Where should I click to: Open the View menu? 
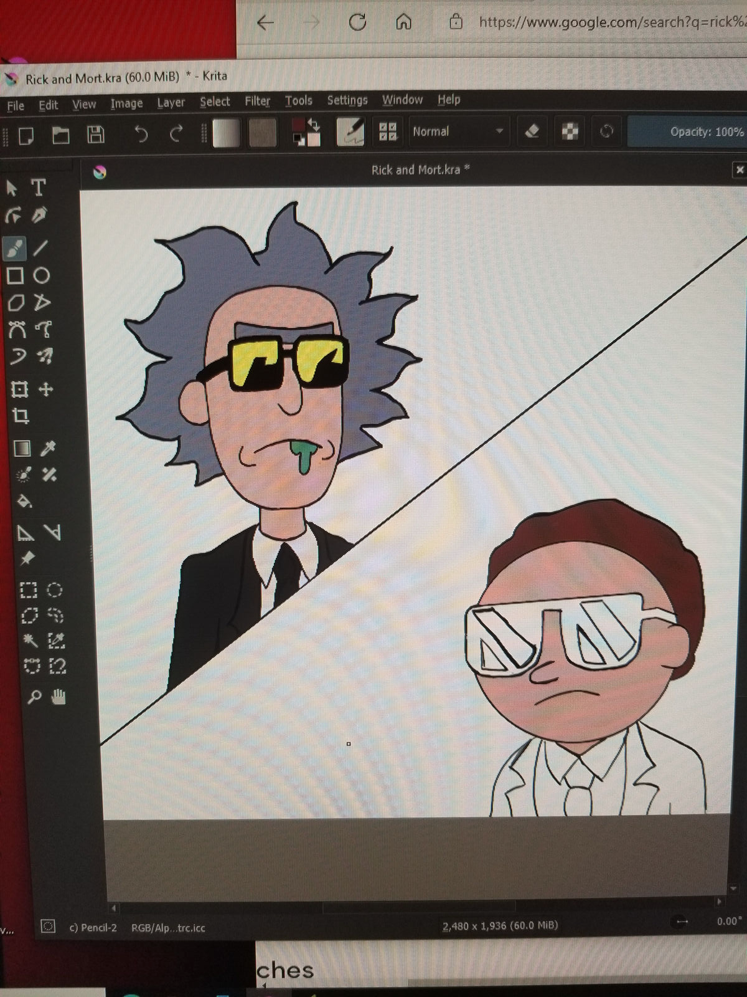click(x=84, y=105)
